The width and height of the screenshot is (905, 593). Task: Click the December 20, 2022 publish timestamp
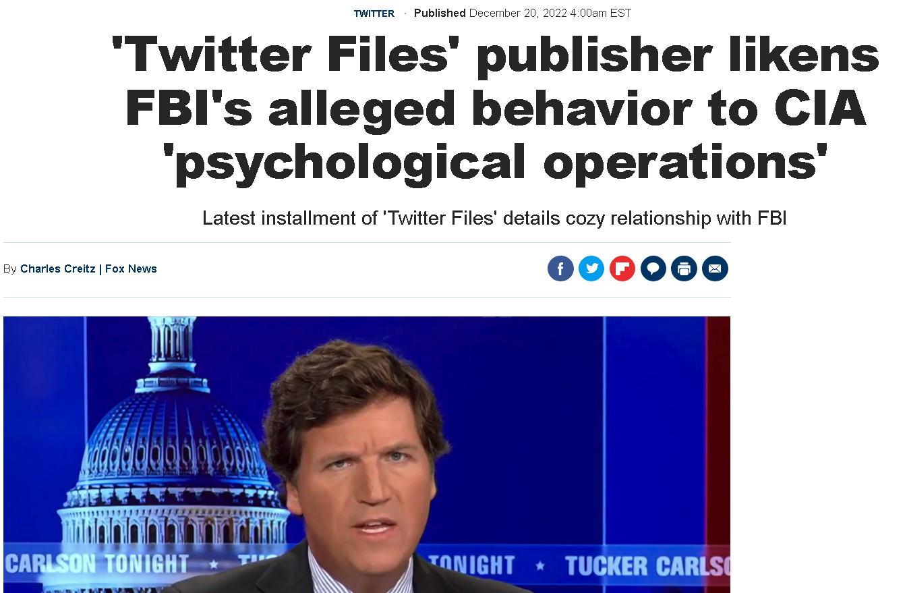click(550, 13)
